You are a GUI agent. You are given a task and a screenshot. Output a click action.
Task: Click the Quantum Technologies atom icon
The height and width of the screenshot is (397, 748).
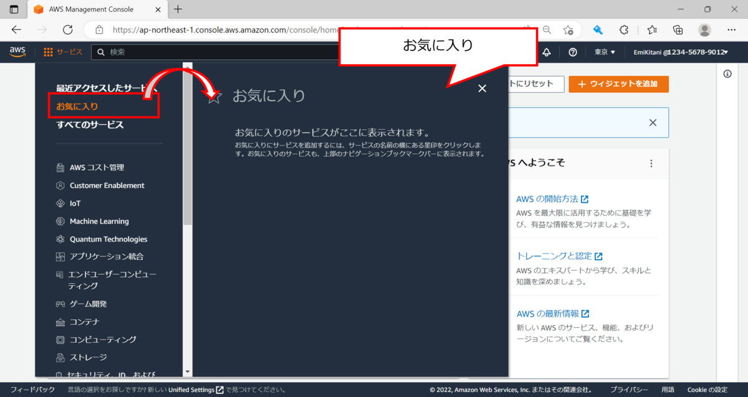[x=60, y=239]
